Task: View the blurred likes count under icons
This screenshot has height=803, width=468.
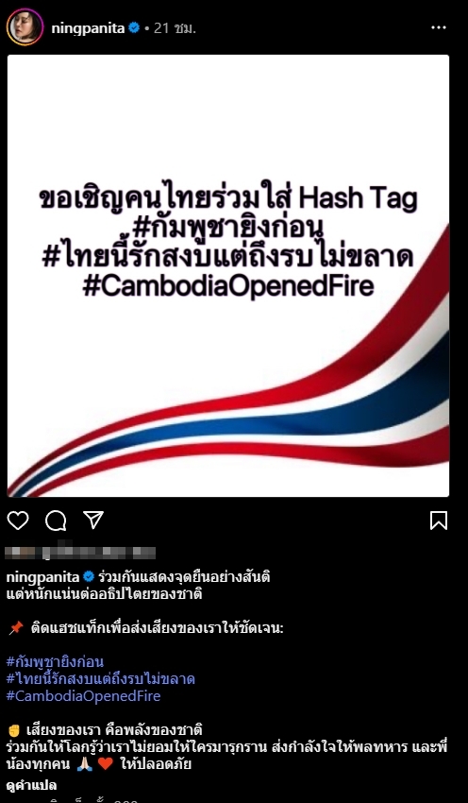Action: point(80,552)
